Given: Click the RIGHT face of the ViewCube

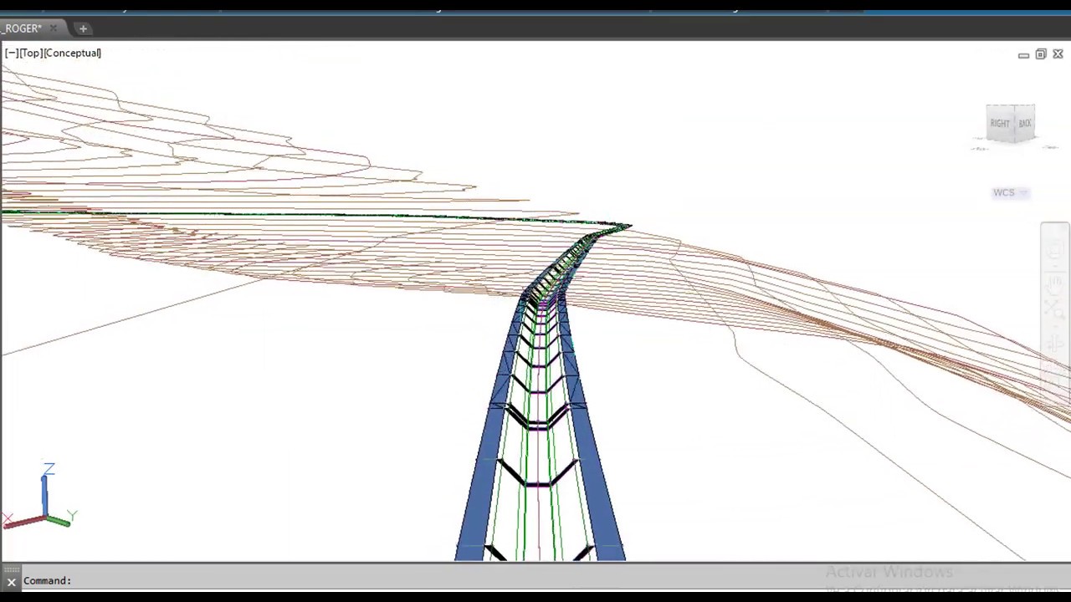Looking at the screenshot, I should click(1000, 124).
